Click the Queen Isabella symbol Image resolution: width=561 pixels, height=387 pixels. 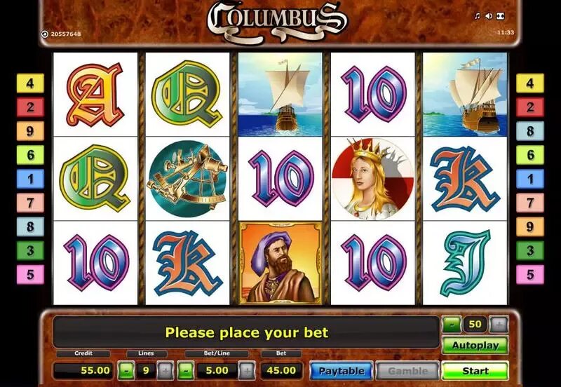pos(373,179)
